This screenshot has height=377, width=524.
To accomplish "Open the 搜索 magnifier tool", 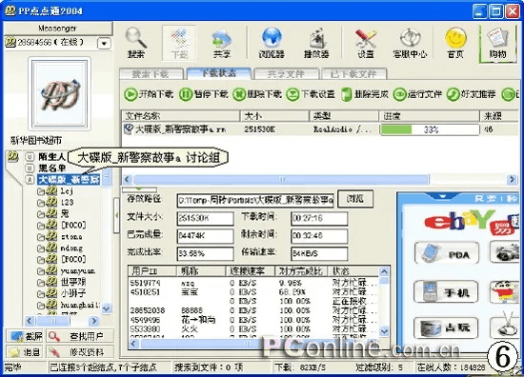I will (136, 43).
